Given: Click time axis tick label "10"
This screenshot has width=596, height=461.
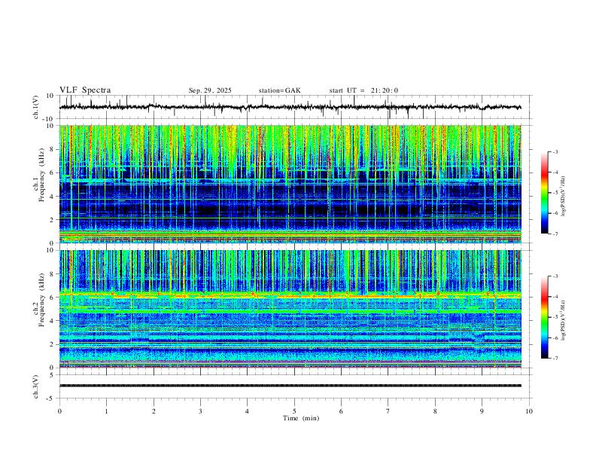Looking at the screenshot, I should point(529,411).
